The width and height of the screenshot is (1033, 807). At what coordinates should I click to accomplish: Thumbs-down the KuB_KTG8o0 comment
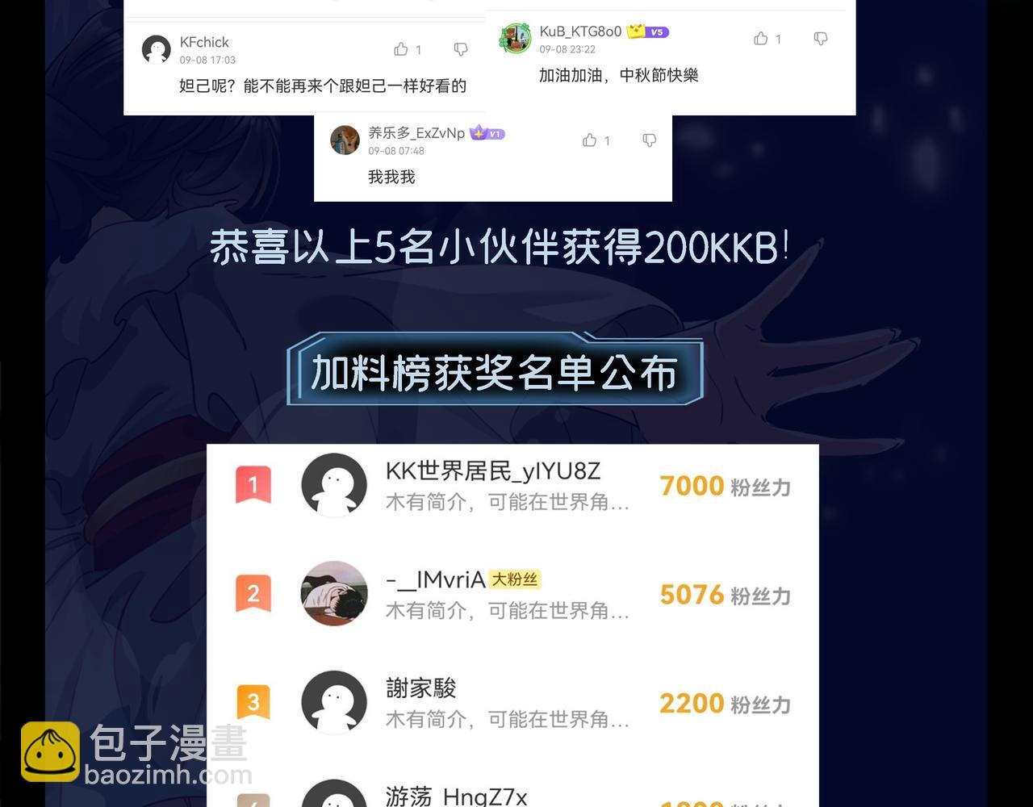tap(821, 39)
